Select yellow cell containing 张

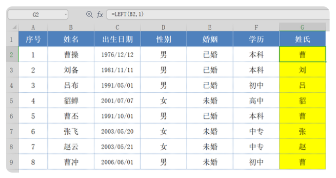pos(302,131)
